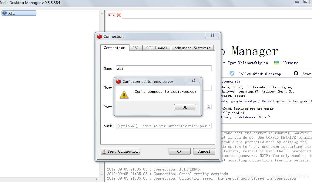Click the GitHub octocat icon

(x=296, y=73)
